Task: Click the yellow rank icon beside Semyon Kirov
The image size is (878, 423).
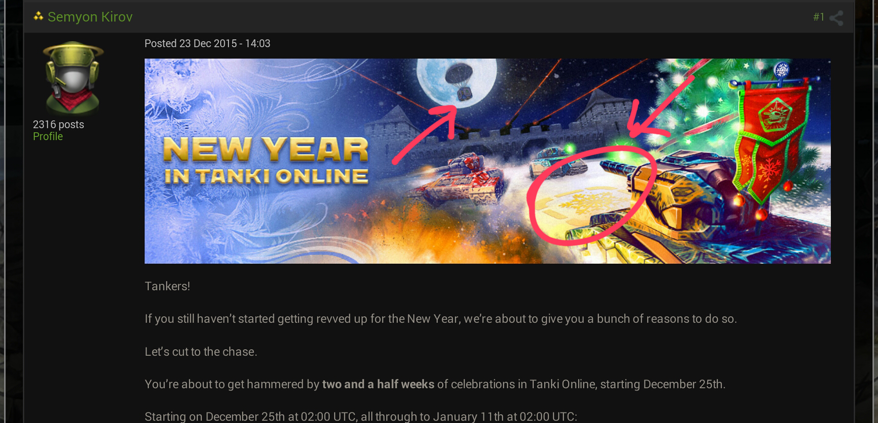Action: pyautogui.click(x=38, y=16)
